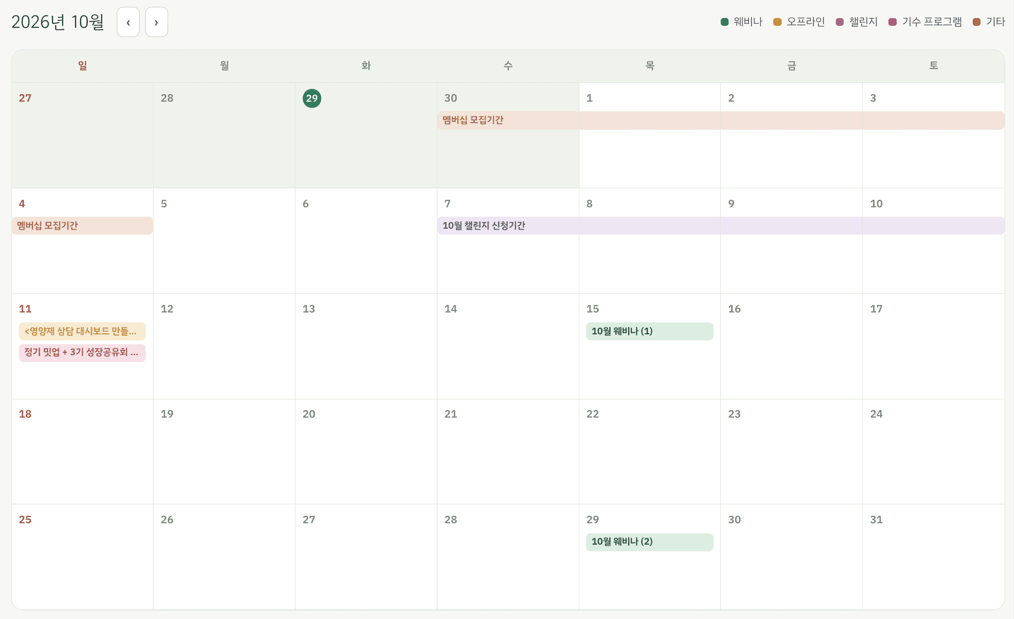Select Sunday date 25
Viewport: 1014px width, 619px height.
coord(25,520)
